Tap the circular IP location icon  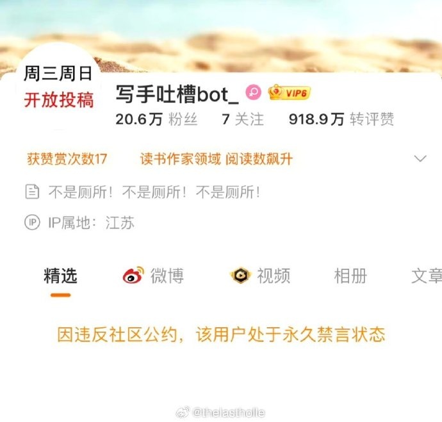click(32, 223)
